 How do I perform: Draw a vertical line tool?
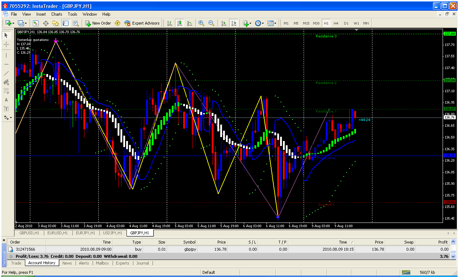pyautogui.click(x=6, y=55)
